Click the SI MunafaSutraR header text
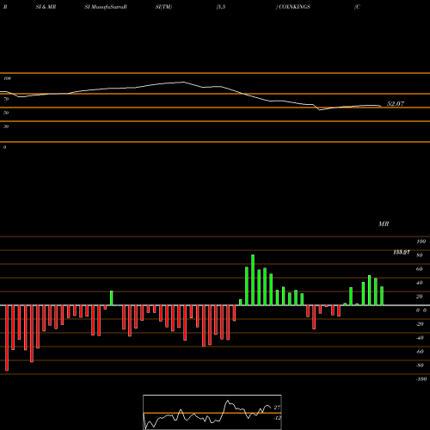This screenshot has height=430, width=430. [x=106, y=7]
